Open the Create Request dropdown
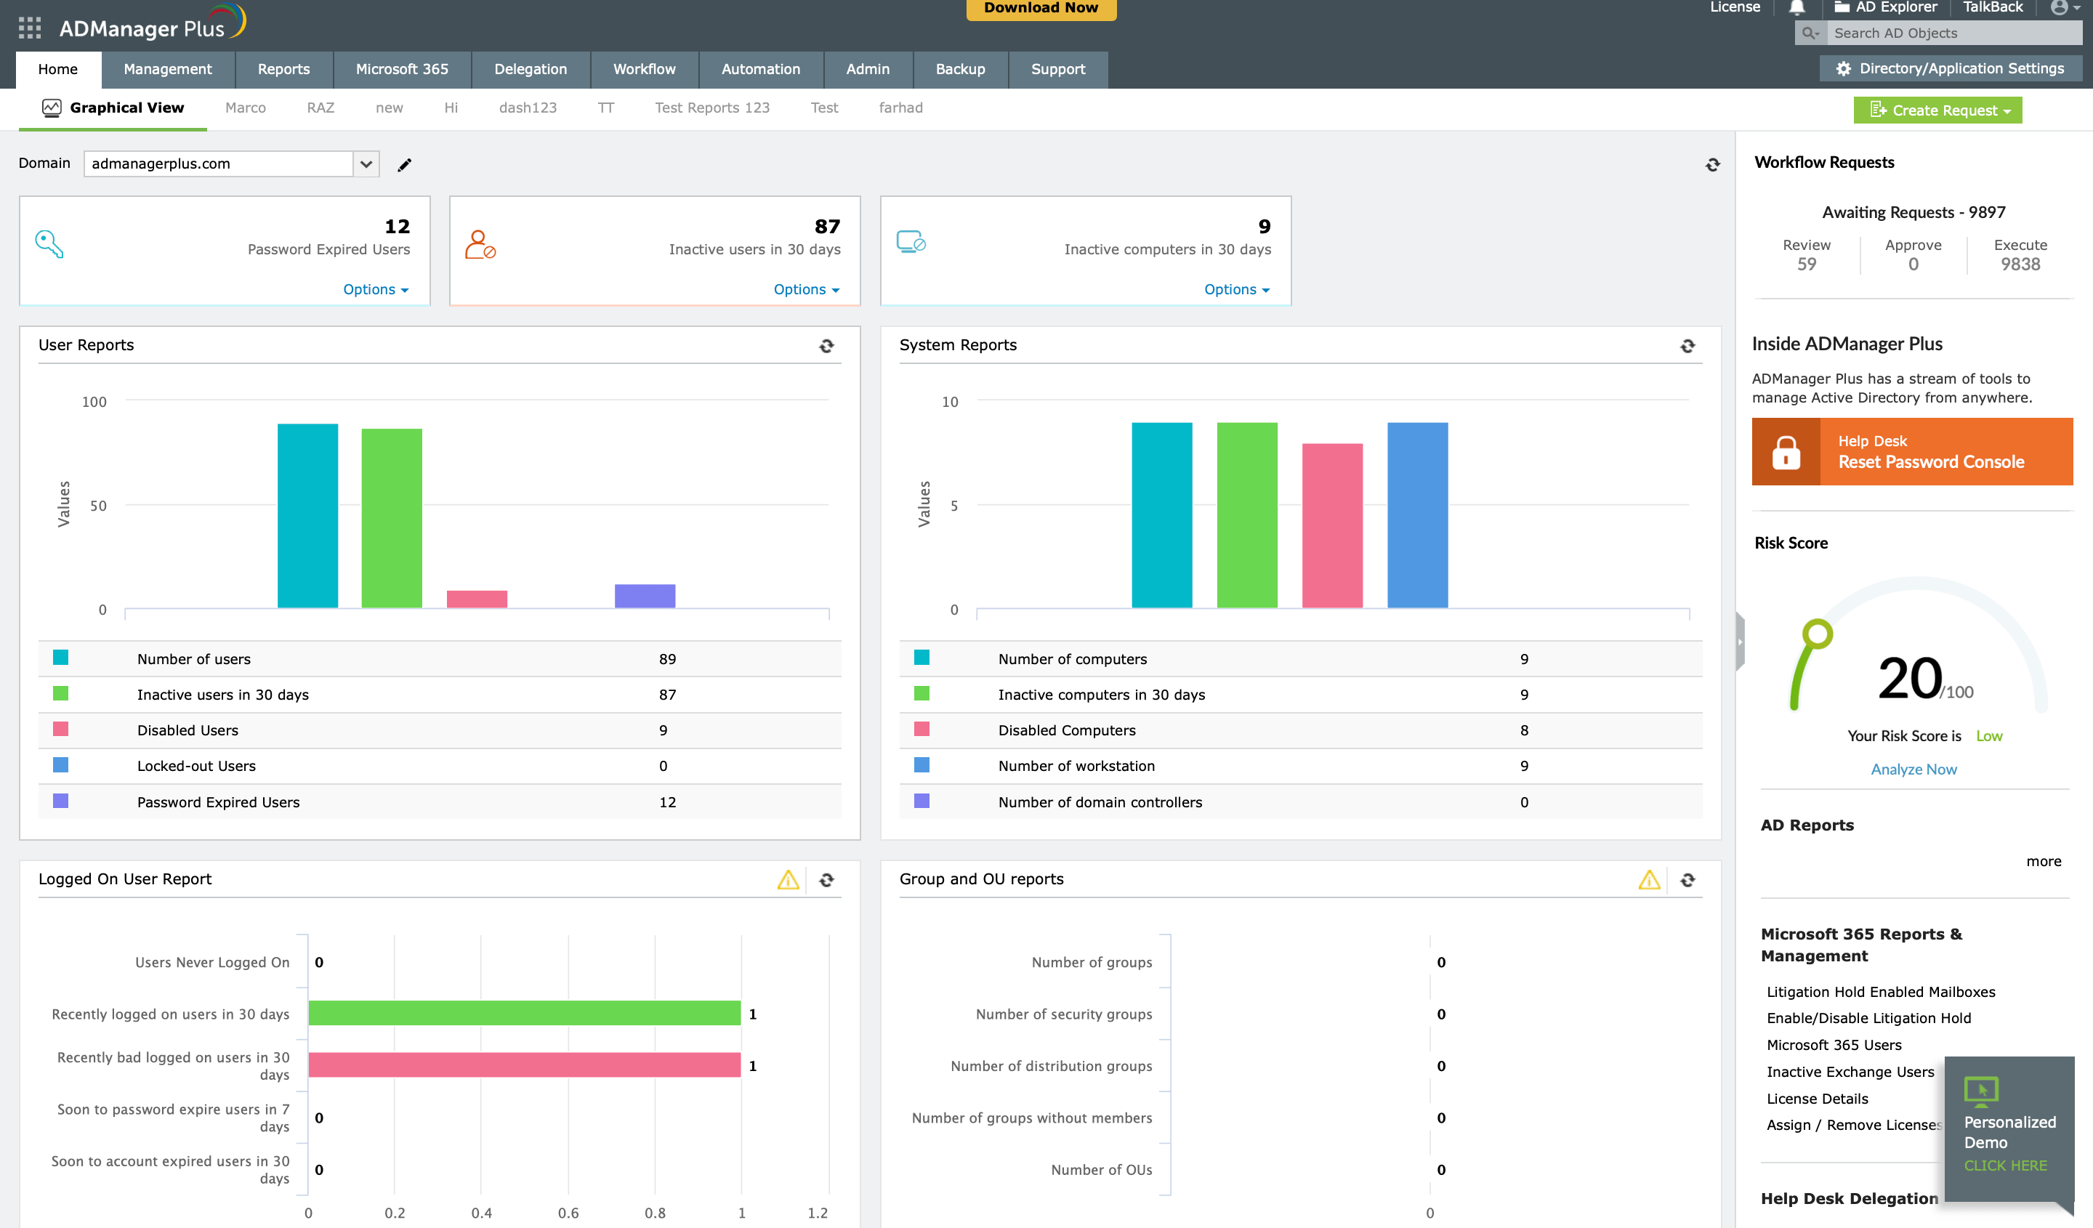 point(1937,110)
